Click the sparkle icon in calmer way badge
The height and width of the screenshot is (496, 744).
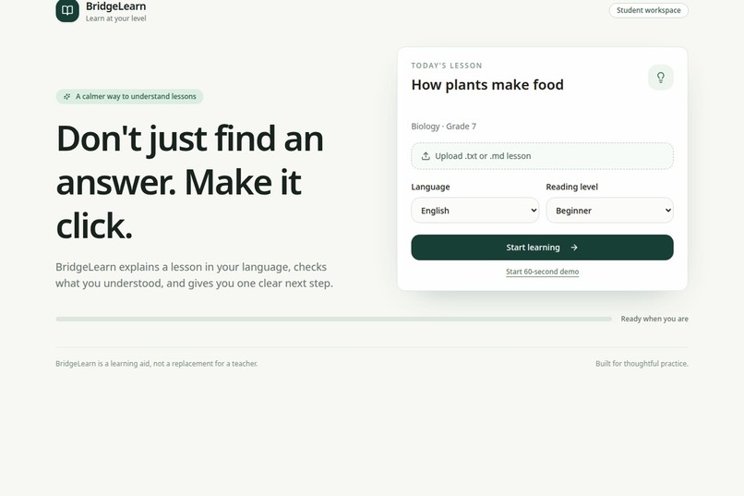pyautogui.click(x=66, y=96)
